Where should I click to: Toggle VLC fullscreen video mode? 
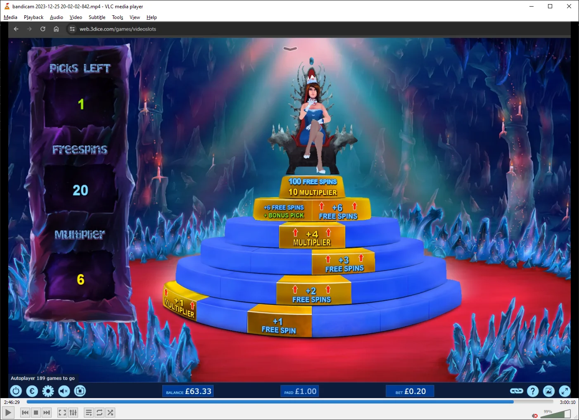[62, 413]
